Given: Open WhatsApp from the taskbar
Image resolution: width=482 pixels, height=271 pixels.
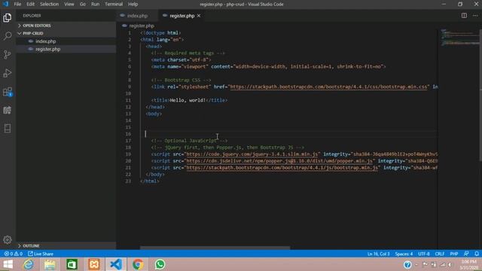Looking at the screenshot, I should [x=160, y=264].
